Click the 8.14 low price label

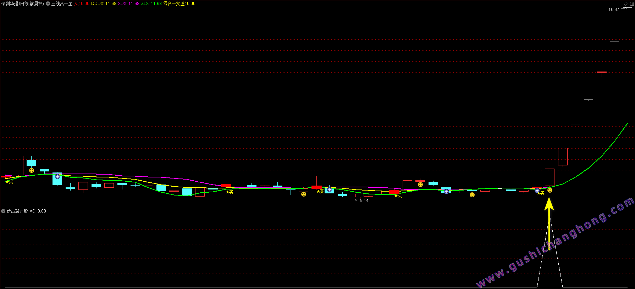pos(364,200)
